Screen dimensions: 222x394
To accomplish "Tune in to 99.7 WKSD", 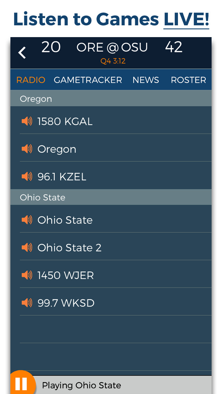I will pos(66,303).
